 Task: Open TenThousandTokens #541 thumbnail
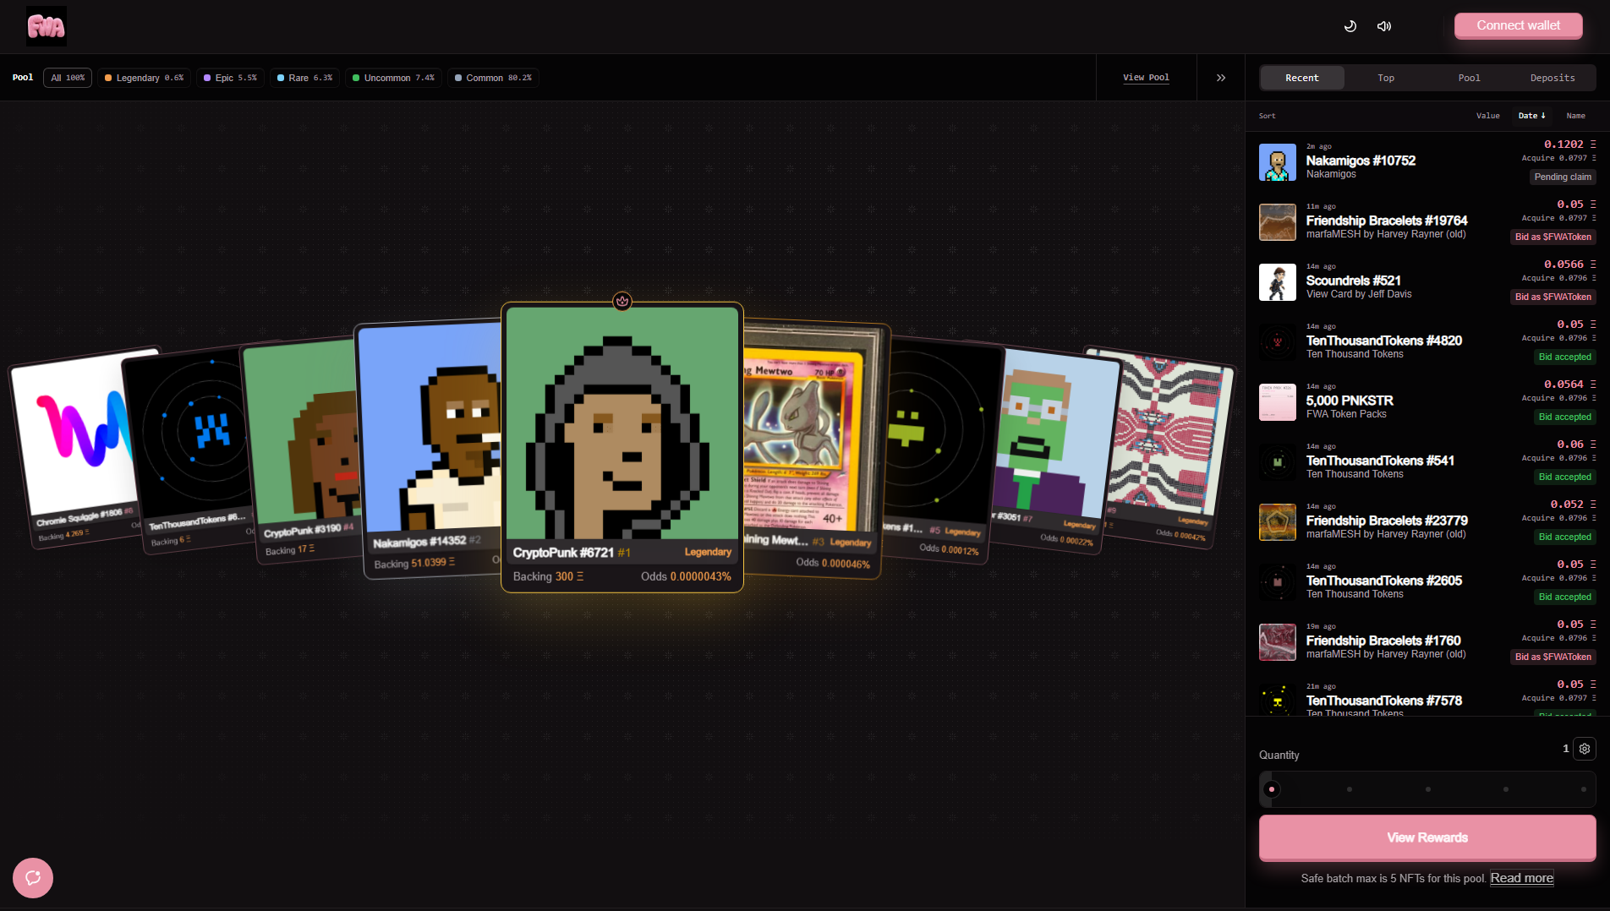pyautogui.click(x=1277, y=462)
